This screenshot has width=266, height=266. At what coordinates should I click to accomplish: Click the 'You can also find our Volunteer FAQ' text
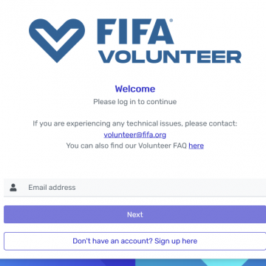126,146
